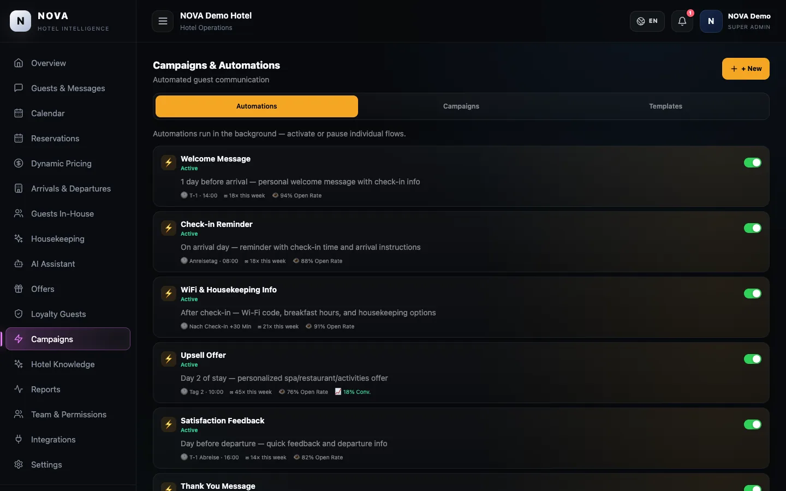Open the Campaigns sidebar item

(68, 339)
